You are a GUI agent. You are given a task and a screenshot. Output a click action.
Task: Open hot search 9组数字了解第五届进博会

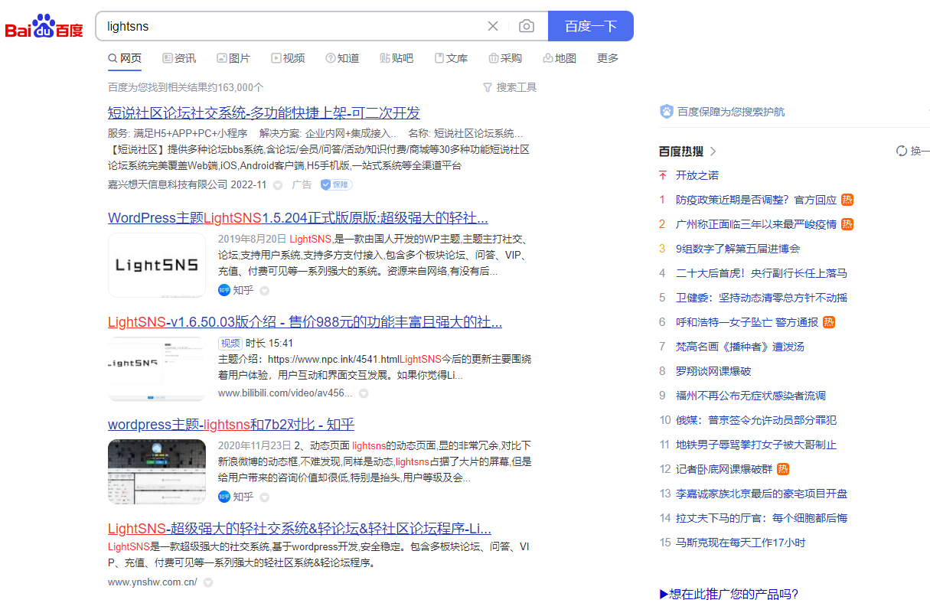738,249
